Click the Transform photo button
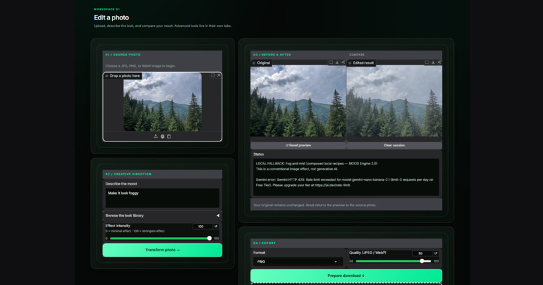 coord(162,250)
